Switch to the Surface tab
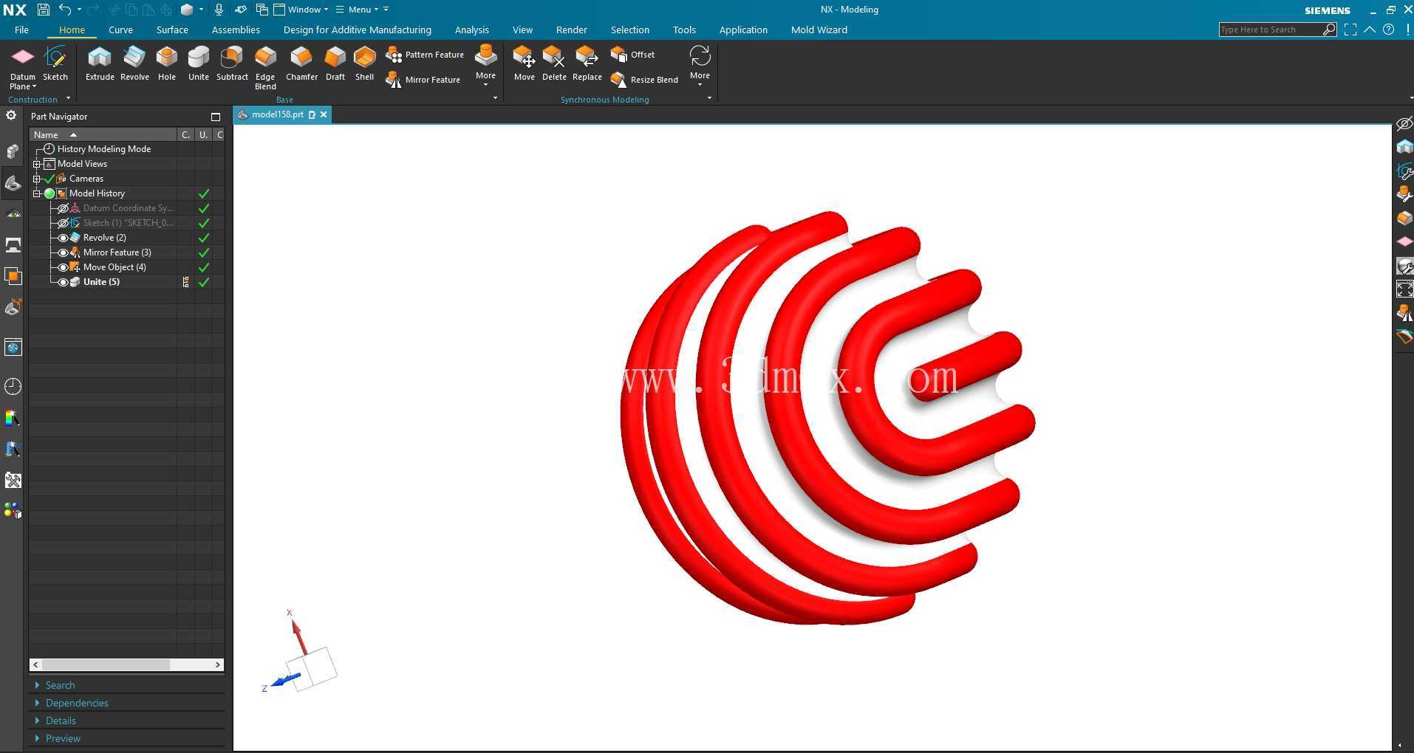Screen dimensions: 1414x753 172,30
